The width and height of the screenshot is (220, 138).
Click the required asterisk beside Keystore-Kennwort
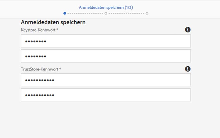coord(57,30)
